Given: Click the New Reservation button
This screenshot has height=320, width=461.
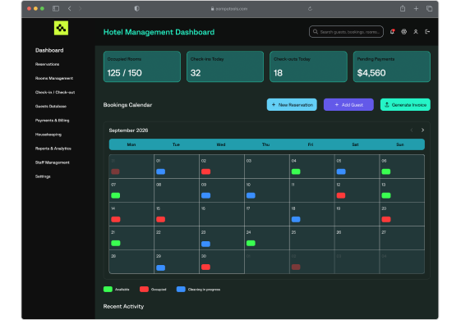Looking at the screenshot, I should (292, 105).
